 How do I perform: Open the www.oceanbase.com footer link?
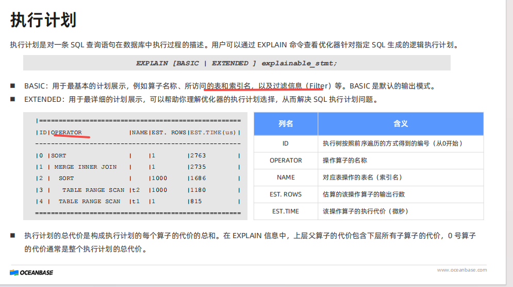461,270
